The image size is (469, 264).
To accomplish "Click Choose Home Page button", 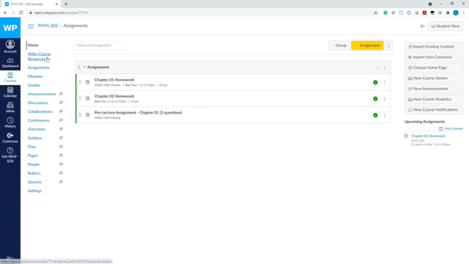I will (x=433, y=67).
